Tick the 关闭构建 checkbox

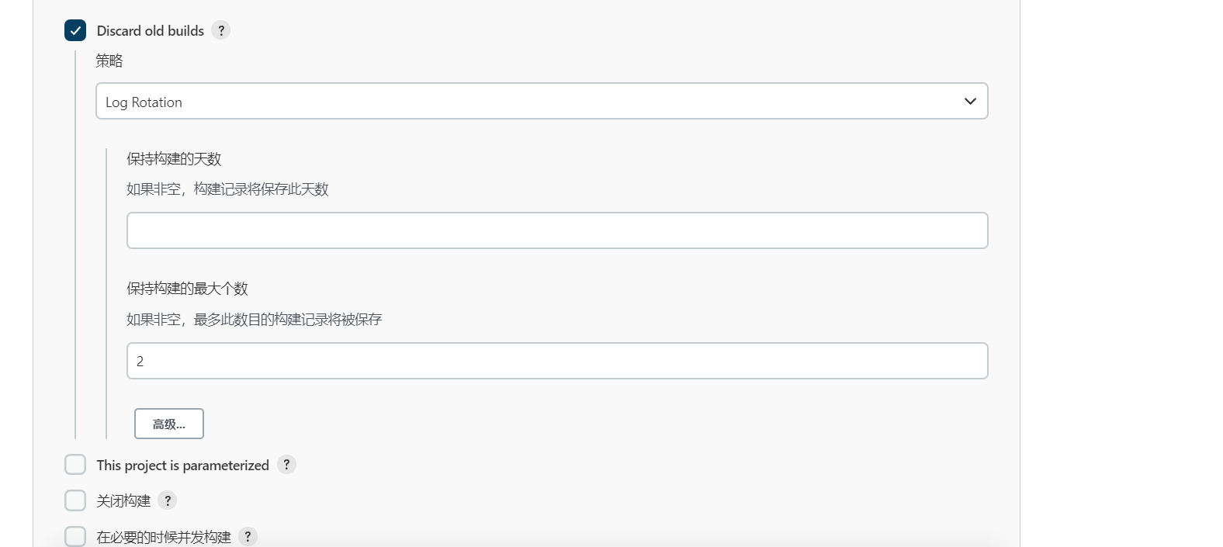(75, 500)
